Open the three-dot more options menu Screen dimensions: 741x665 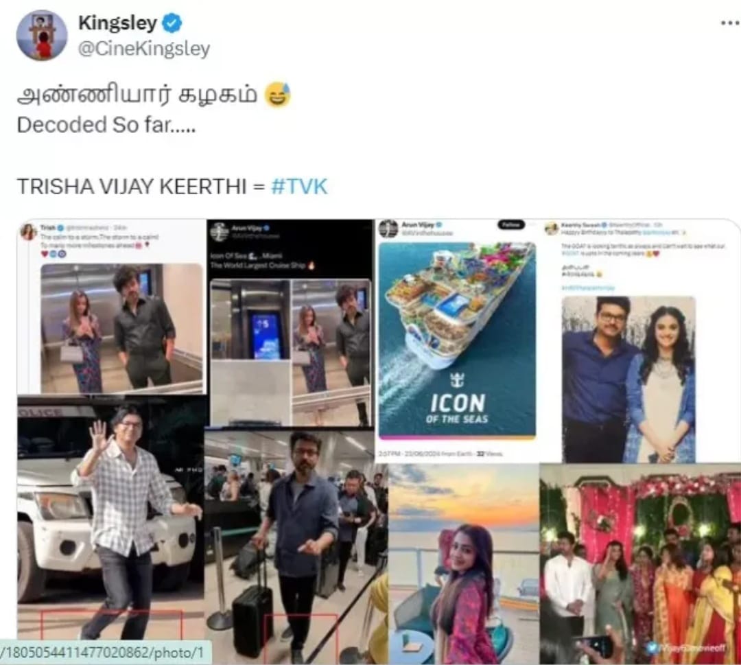pos(731,23)
